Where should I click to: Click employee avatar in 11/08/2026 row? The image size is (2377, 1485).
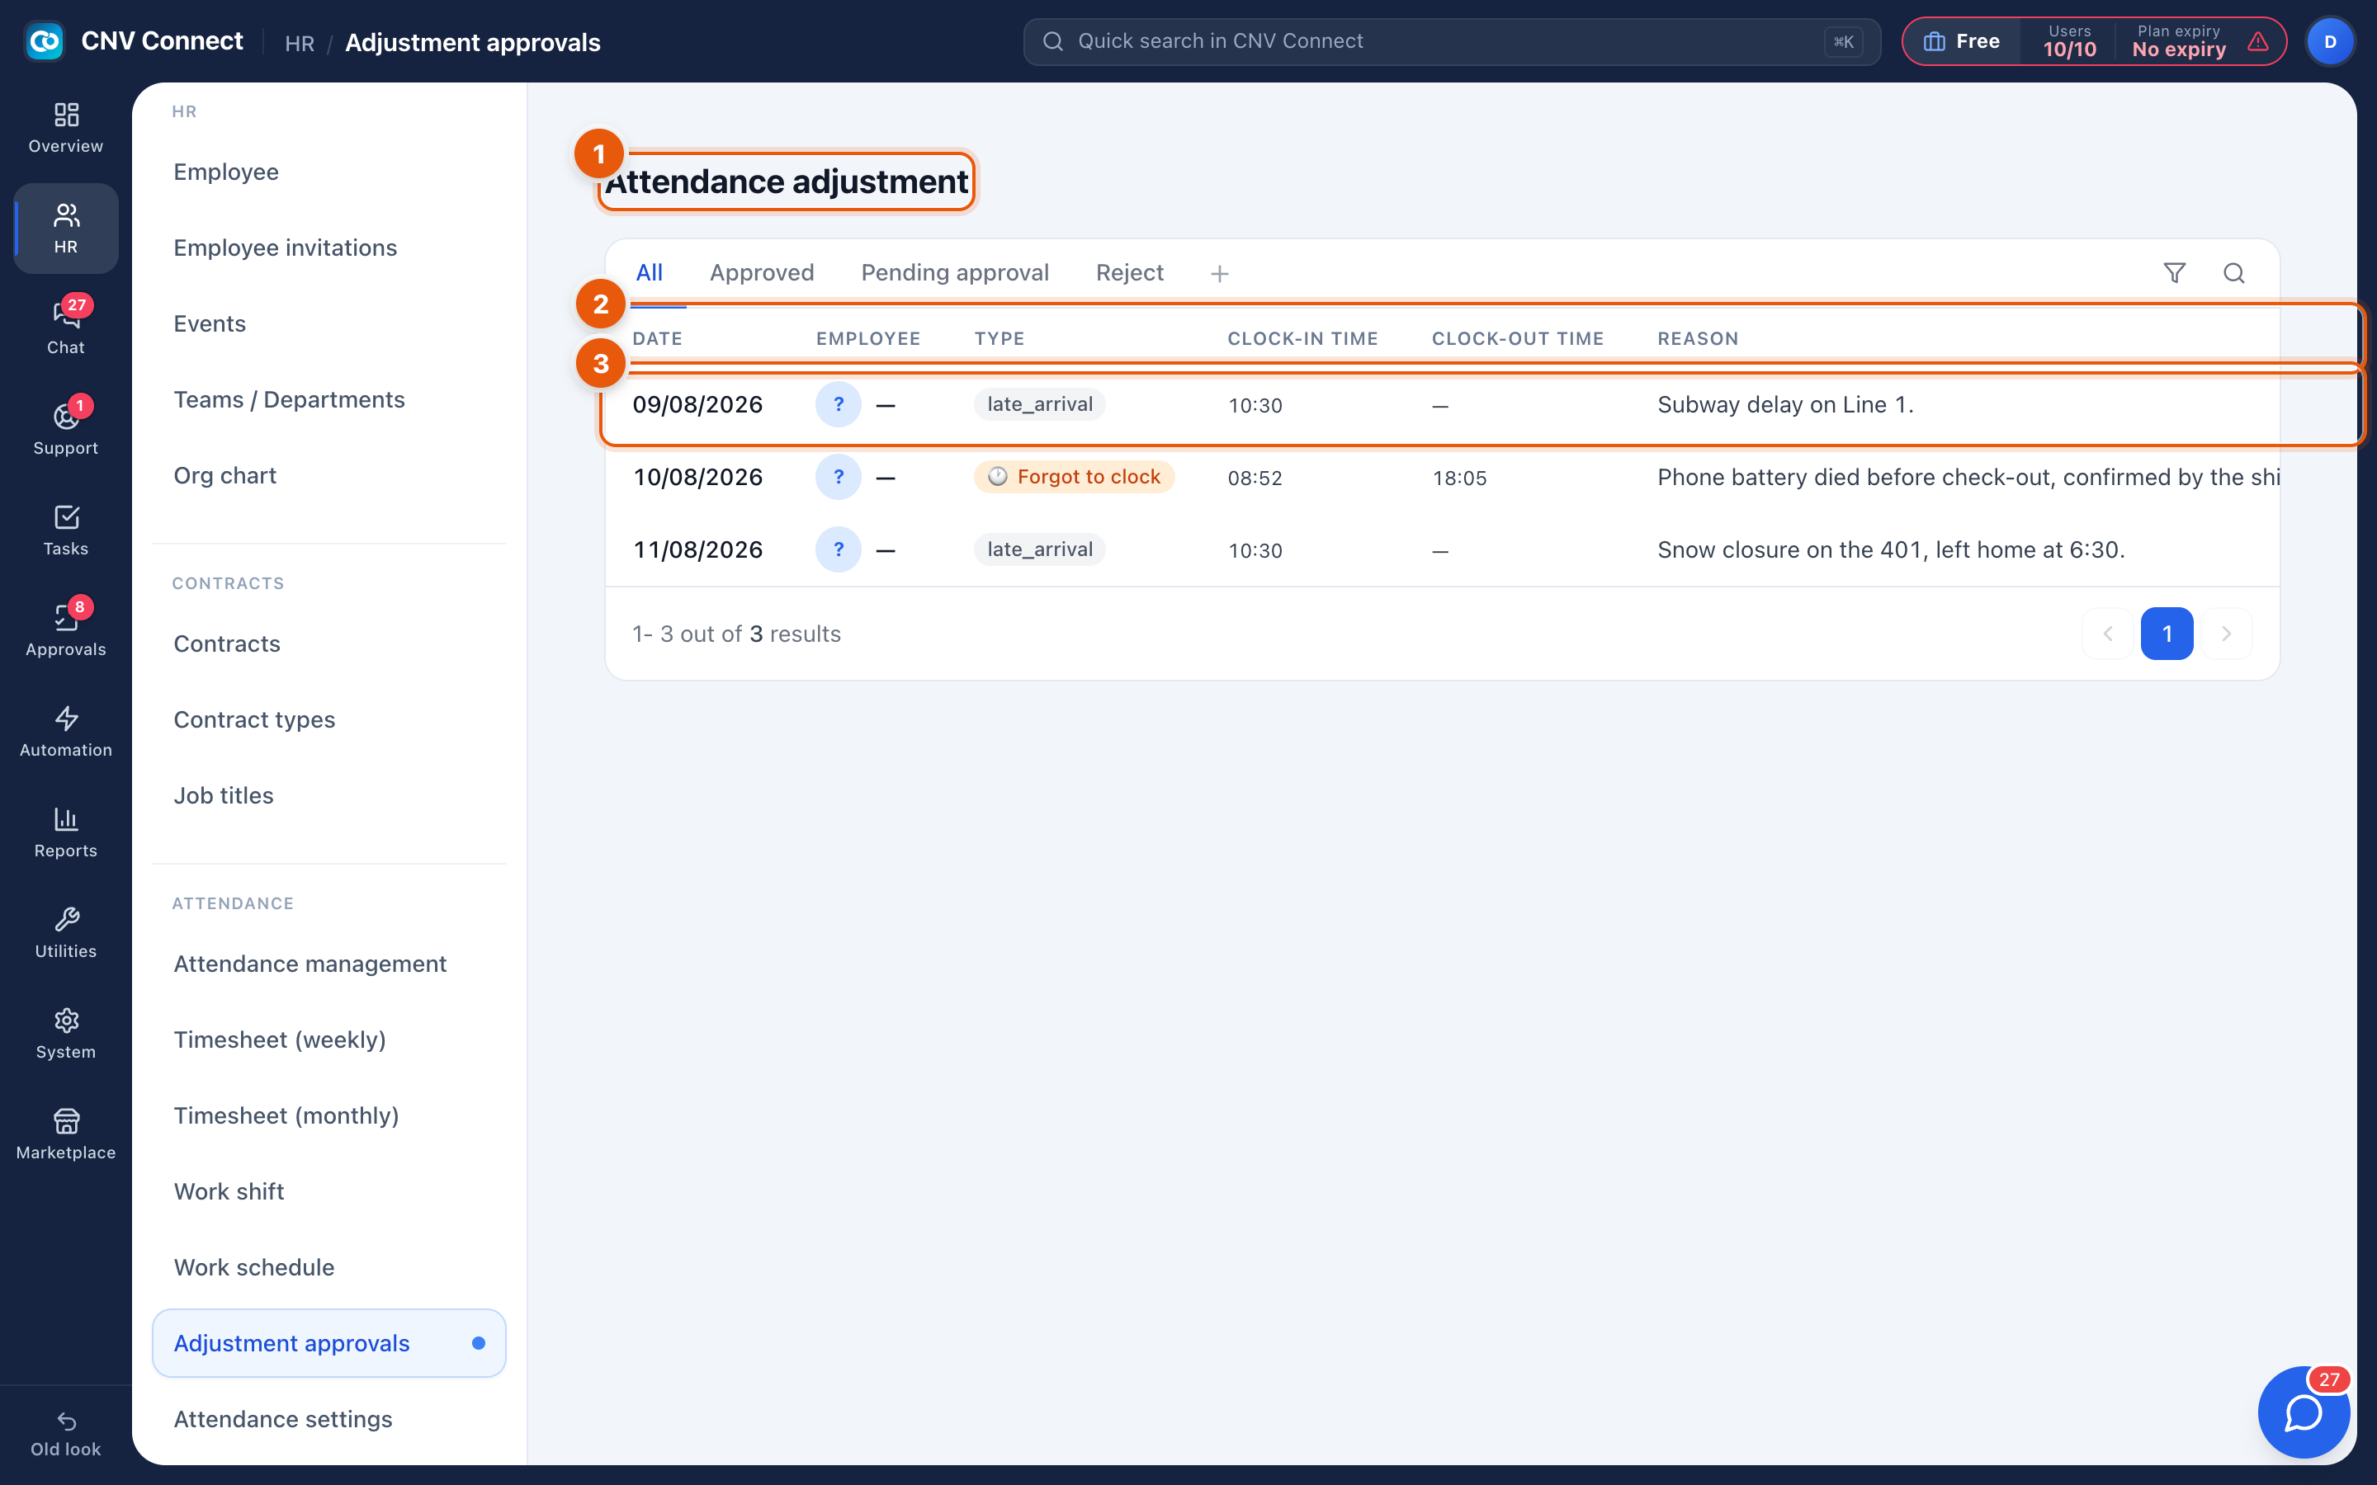[x=838, y=550]
